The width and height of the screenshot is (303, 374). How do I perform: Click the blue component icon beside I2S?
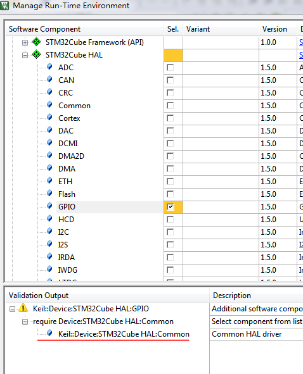tap(49, 244)
